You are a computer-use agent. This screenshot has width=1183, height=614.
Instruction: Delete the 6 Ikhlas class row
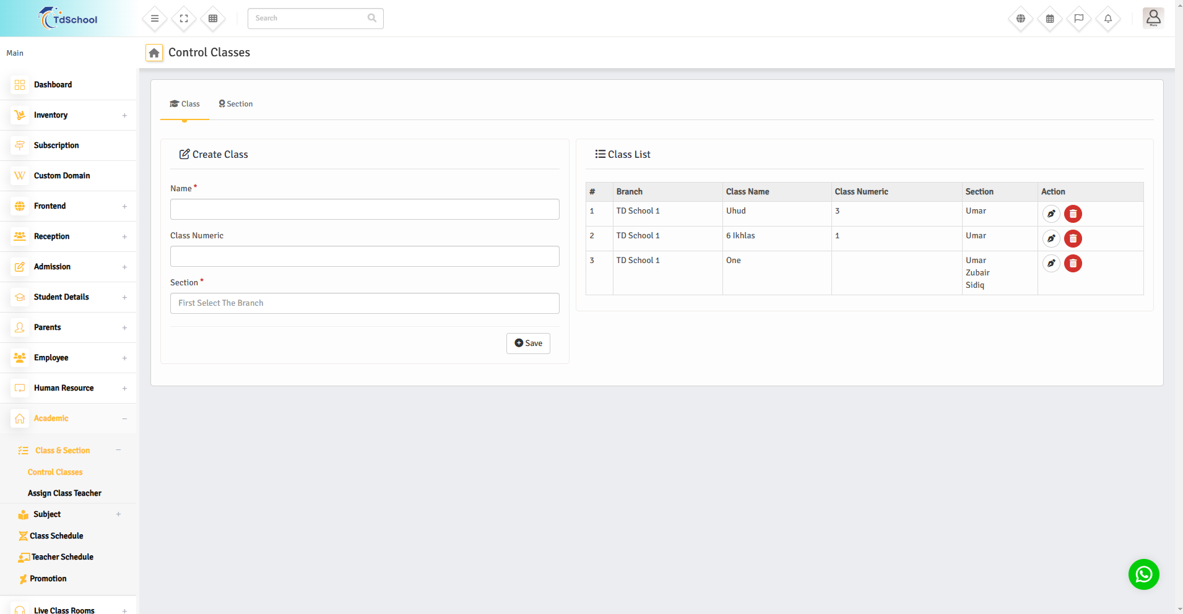[1073, 239]
